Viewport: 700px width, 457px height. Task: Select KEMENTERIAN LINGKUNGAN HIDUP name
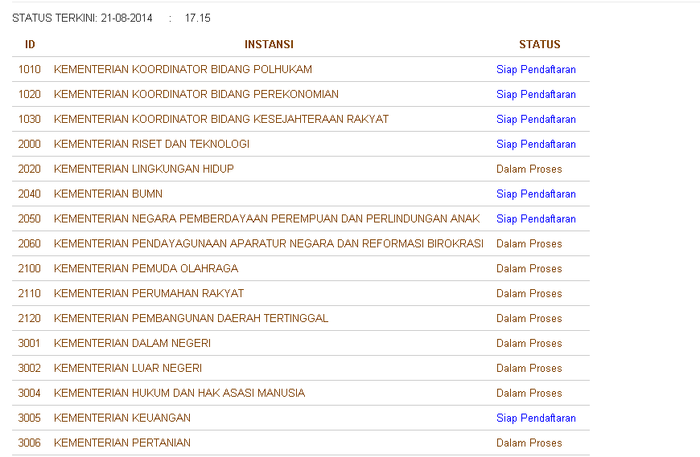click(x=144, y=169)
